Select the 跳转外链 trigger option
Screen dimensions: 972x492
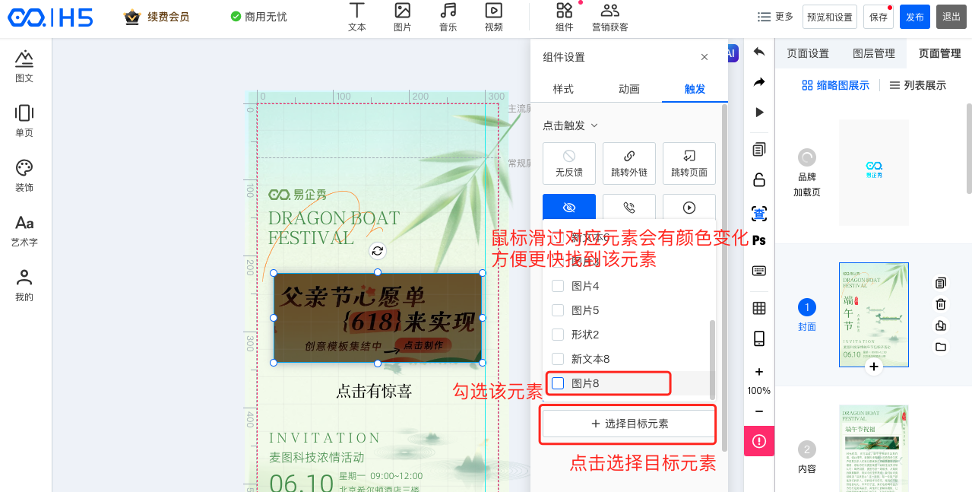(x=629, y=163)
